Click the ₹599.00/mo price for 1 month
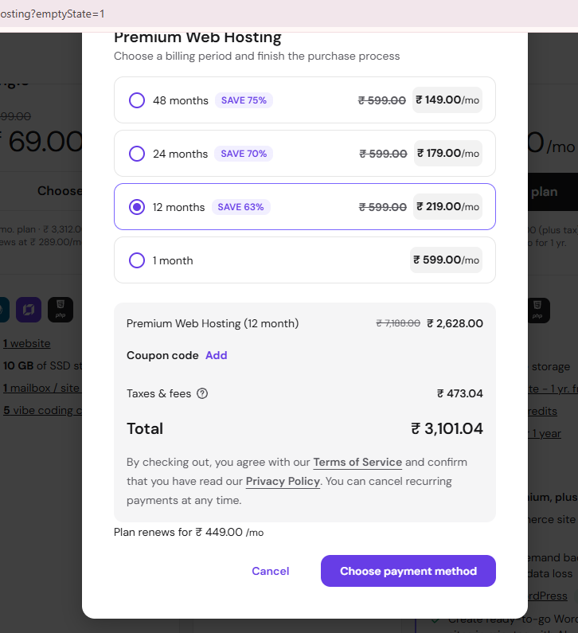Image resolution: width=578 pixels, height=633 pixels. tap(446, 260)
